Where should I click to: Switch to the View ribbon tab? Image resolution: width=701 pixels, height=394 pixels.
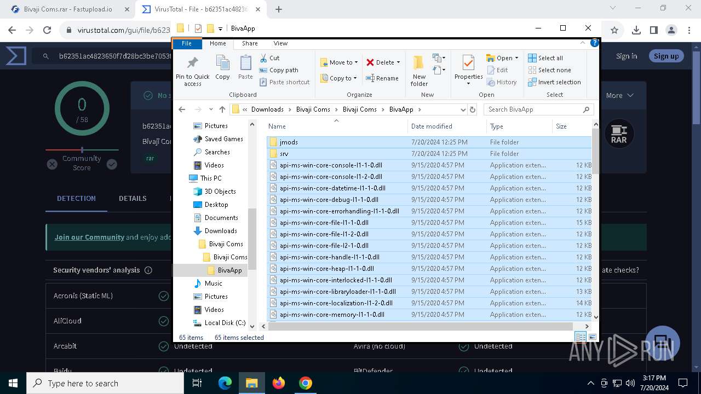point(280,43)
